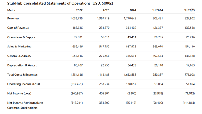Click the 'Depreciation & Amort.' row label

(x=22, y=65)
